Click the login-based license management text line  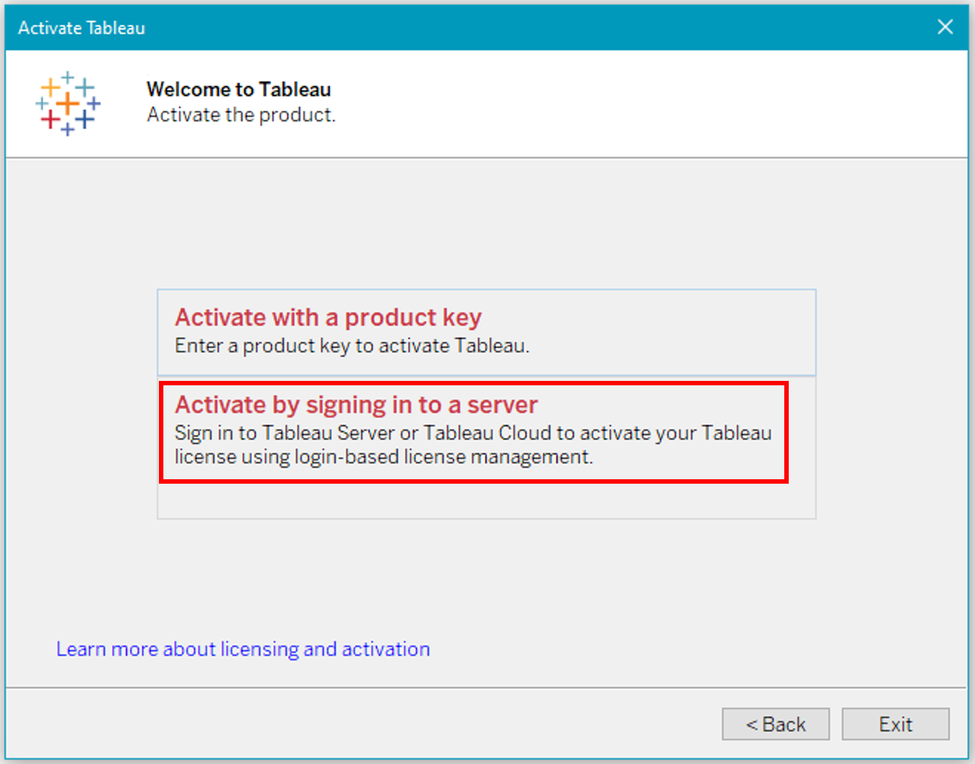coord(384,456)
